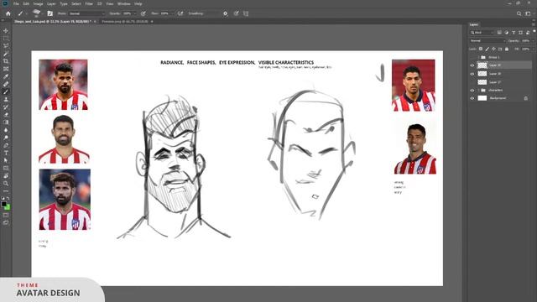Open the layer blend mode dropdown
This screenshot has width=537, height=302.
click(487, 41)
